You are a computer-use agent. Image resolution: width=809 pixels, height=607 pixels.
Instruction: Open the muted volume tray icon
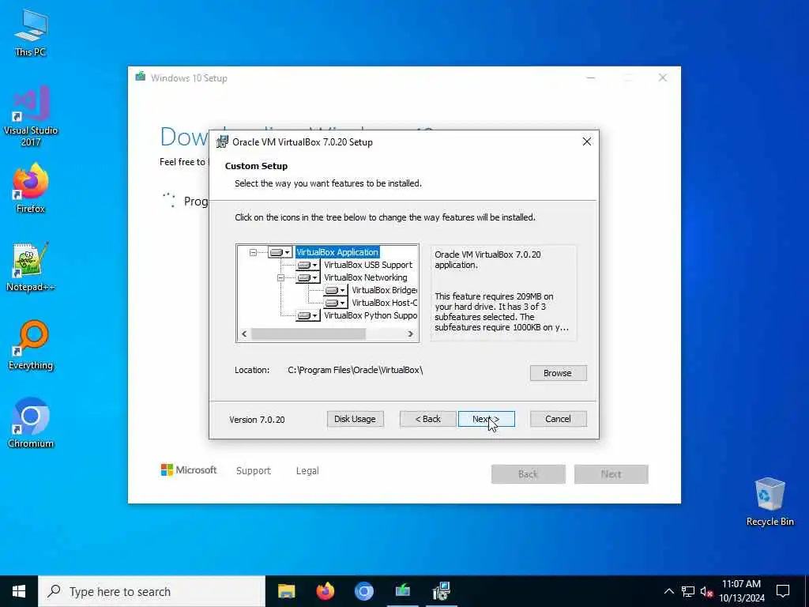[707, 591]
